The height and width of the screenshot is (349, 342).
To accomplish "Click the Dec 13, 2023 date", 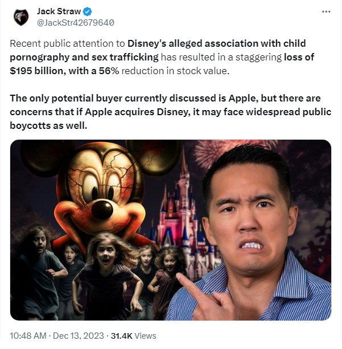I will (x=79, y=336).
